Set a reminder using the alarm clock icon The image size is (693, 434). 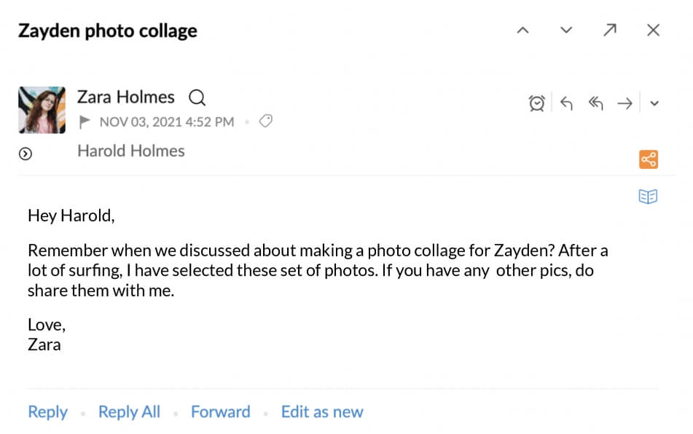click(x=536, y=103)
